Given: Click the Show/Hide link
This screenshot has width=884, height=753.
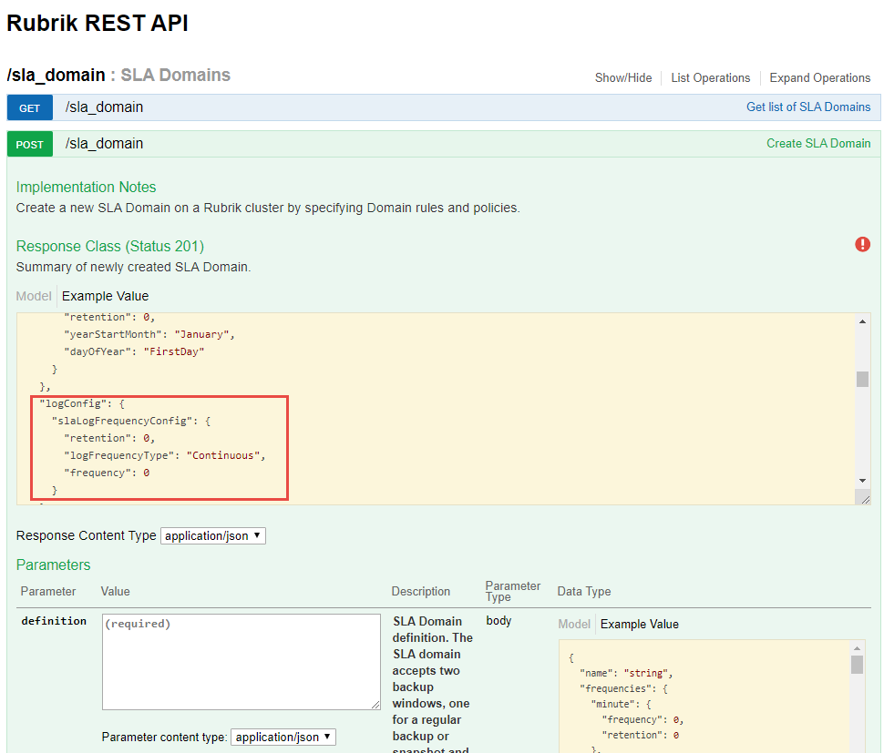Looking at the screenshot, I should point(623,77).
